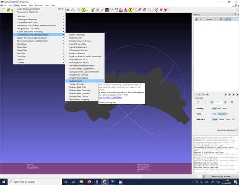Click the middle red delete icon
239x185 pixels.
pyautogui.click(x=161, y=10)
